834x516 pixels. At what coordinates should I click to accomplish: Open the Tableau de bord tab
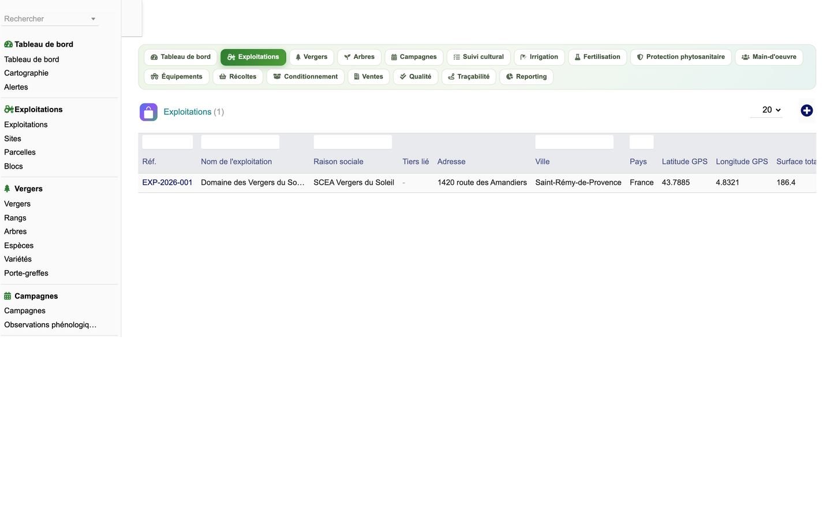(180, 57)
